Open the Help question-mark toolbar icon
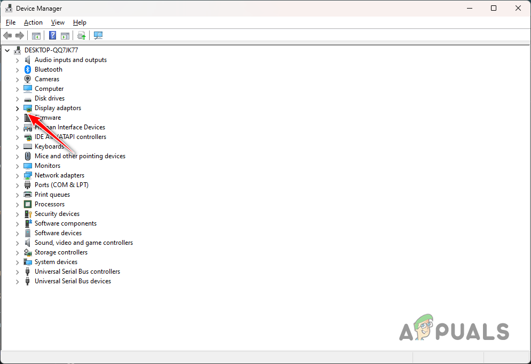531x364 pixels. point(52,35)
